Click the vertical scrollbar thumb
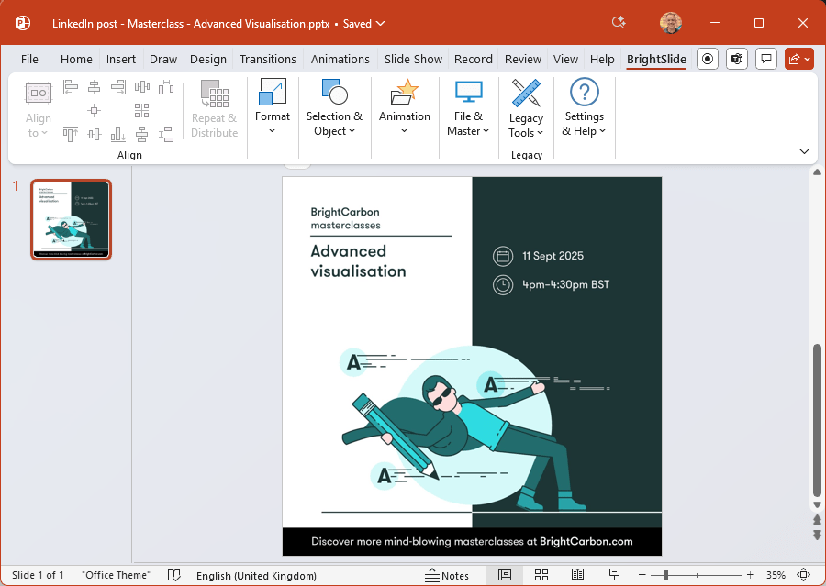The height and width of the screenshot is (586, 826). (817, 420)
